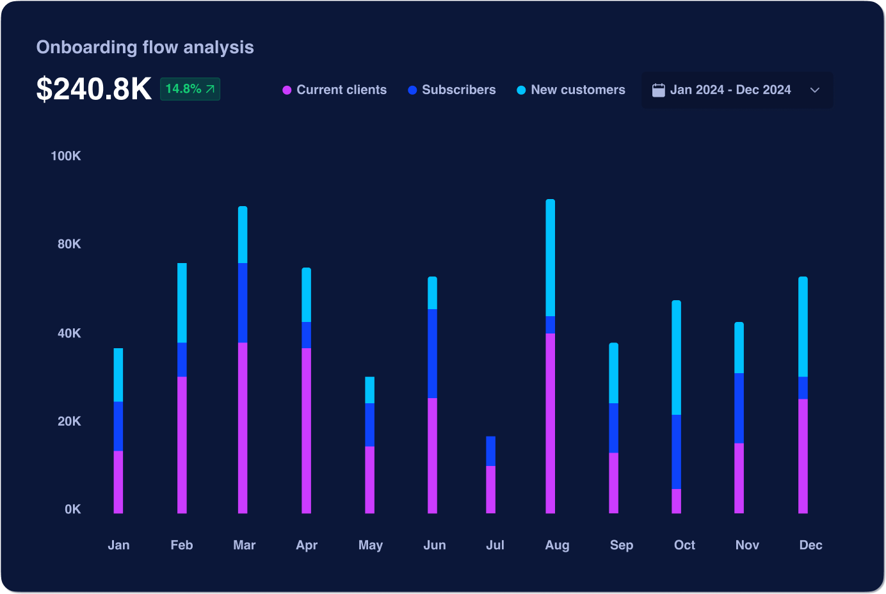Click the 20K y-axis label
This screenshot has width=886, height=594.
tap(69, 421)
